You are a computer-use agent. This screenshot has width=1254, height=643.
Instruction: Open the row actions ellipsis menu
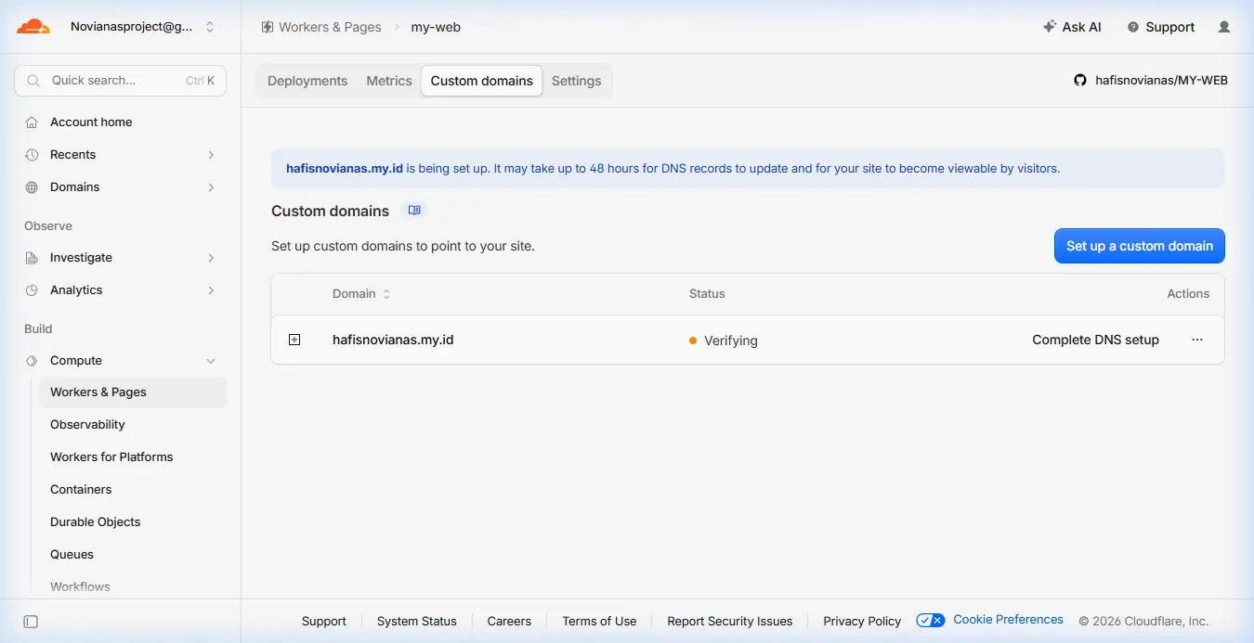[1197, 340]
